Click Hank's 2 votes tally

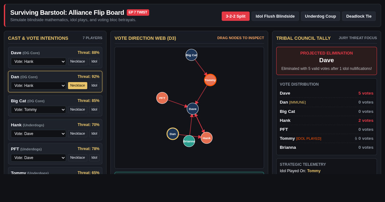tap(366, 121)
